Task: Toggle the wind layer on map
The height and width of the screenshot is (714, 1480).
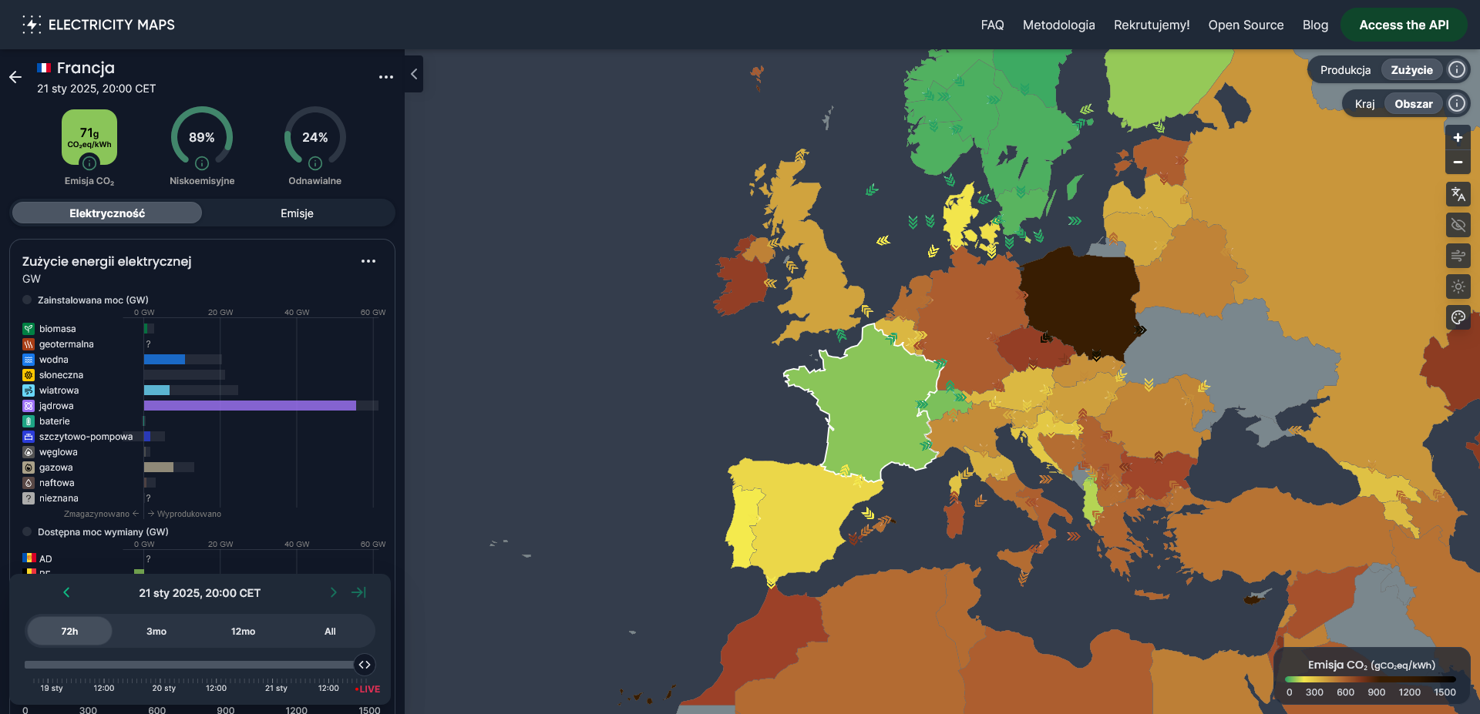Action: tap(1458, 256)
